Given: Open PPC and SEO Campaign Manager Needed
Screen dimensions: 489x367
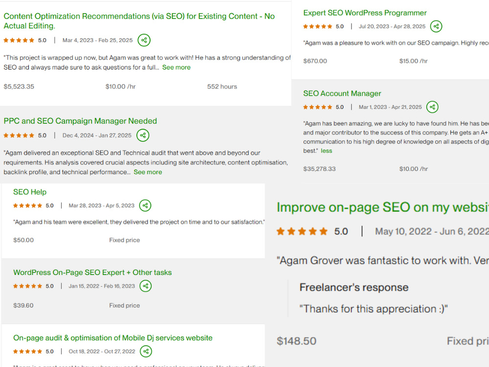Looking at the screenshot, I should (x=80, y=121).
